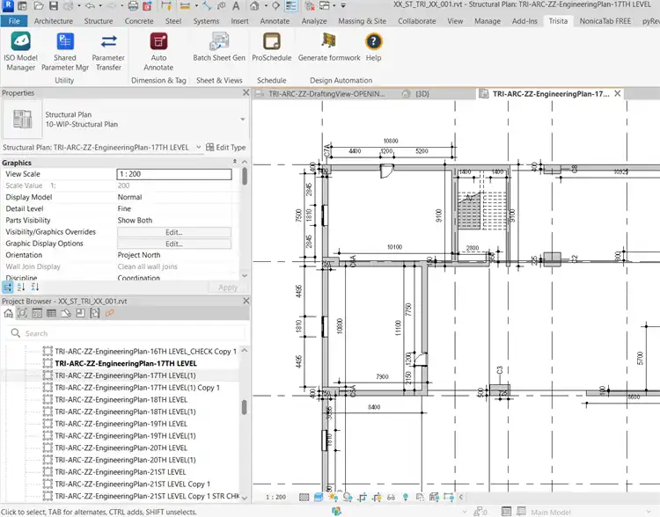Screen dimensions: 660x517
Task: Toggle Temporary View Properties icon
Action: [420, 498]
